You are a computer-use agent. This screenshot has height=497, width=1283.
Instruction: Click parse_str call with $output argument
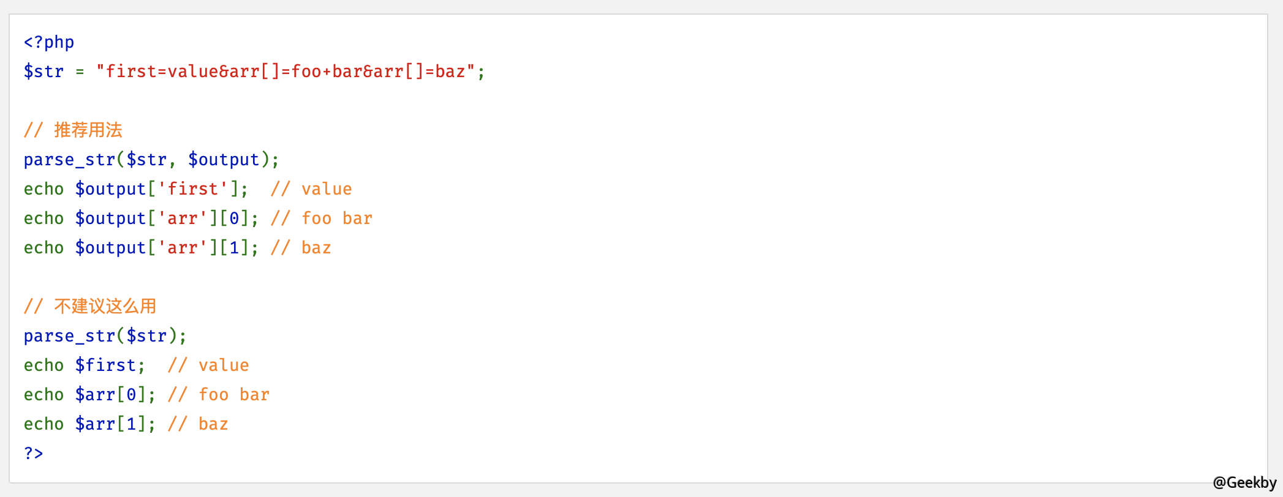tap(151, 160)
